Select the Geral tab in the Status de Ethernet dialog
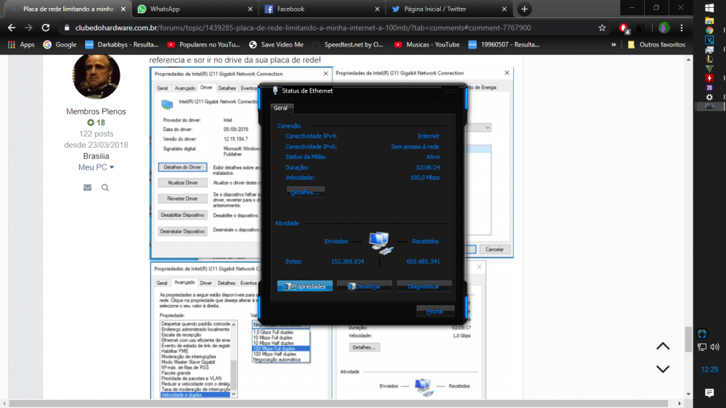 pos(280,107)
